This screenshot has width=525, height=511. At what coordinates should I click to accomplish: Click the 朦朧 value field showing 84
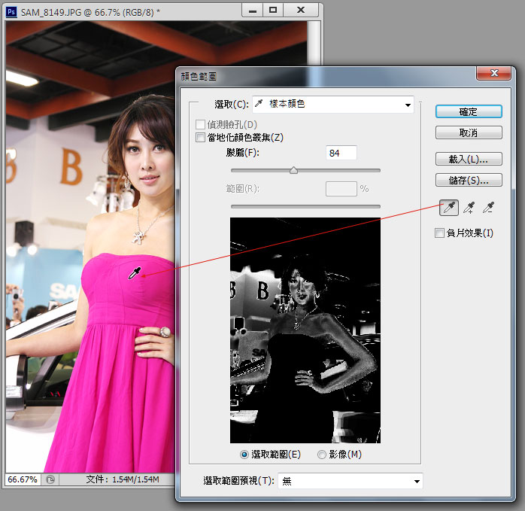[341, 154]
